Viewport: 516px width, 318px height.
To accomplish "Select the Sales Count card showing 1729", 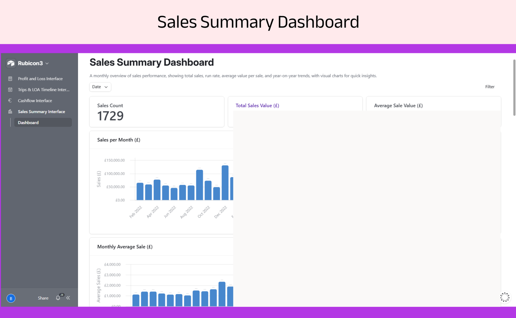I will click(x=157, y=112).
